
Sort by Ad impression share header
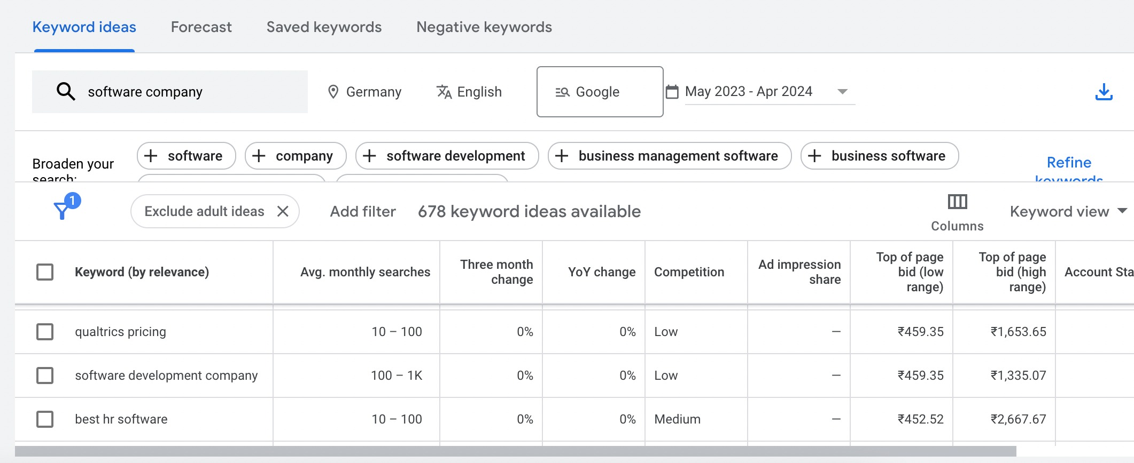[x=799, y=272]
